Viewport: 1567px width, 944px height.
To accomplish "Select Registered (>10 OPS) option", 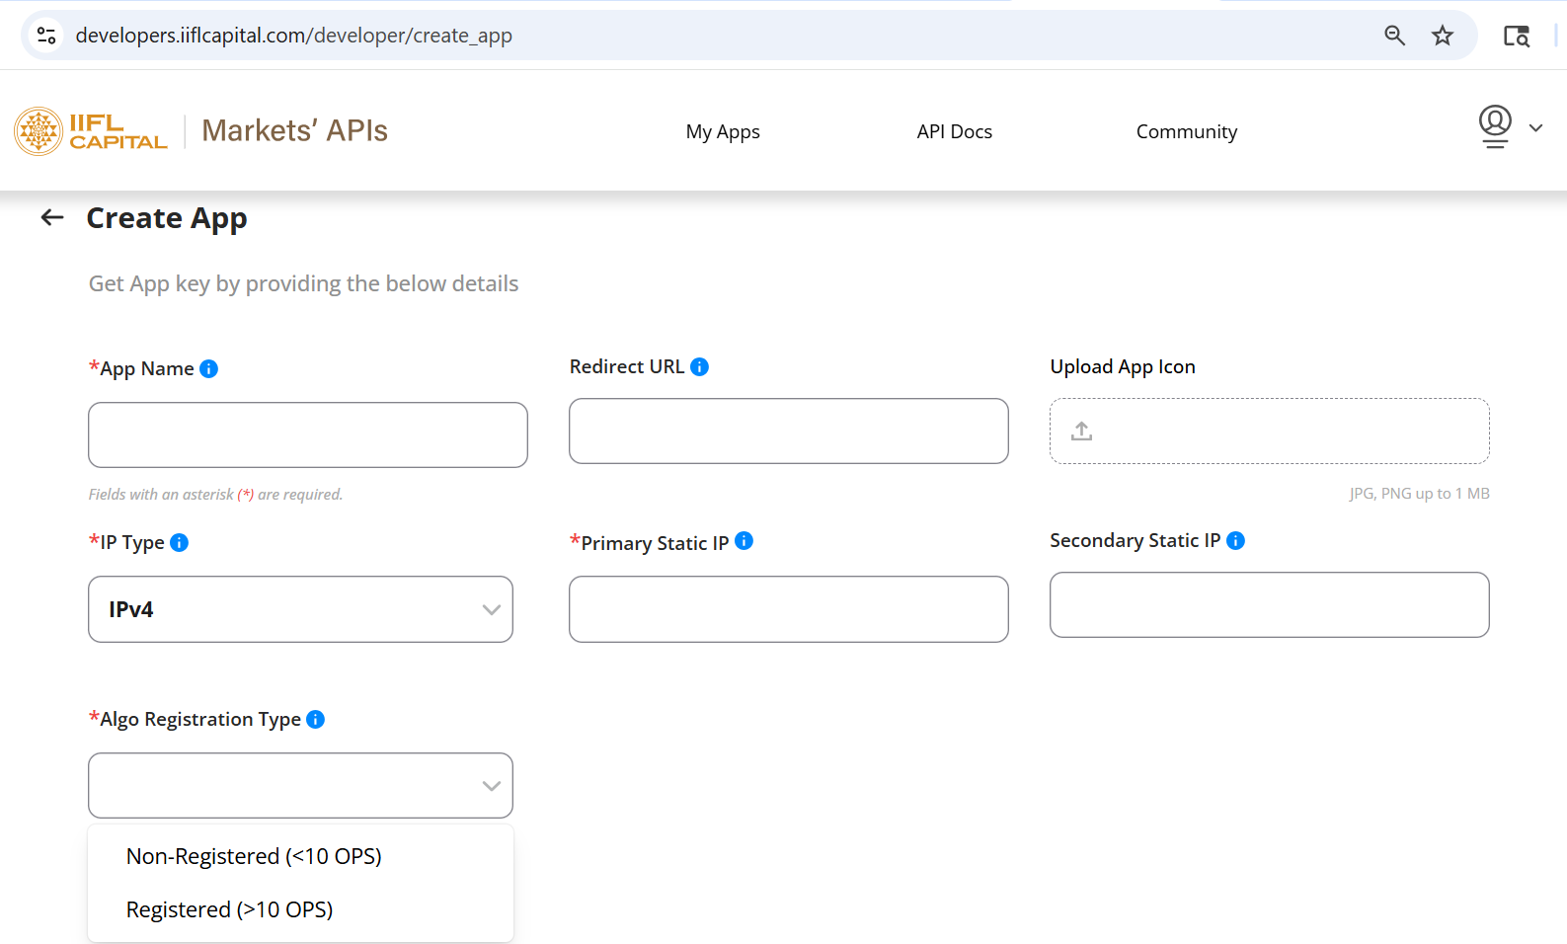I will [x=229, y=909].
